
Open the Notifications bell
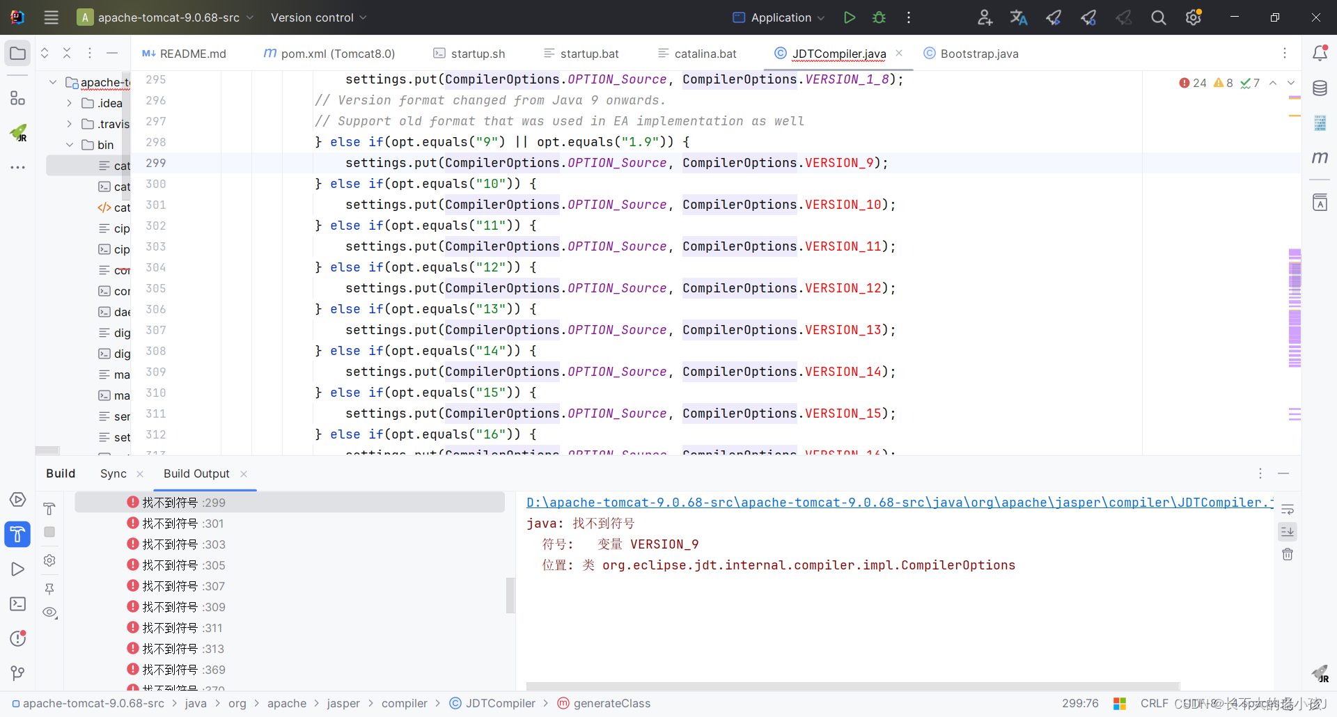(1320, 53)
